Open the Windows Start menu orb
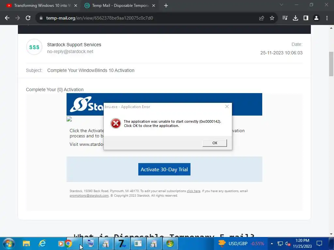 click(9, 243)
